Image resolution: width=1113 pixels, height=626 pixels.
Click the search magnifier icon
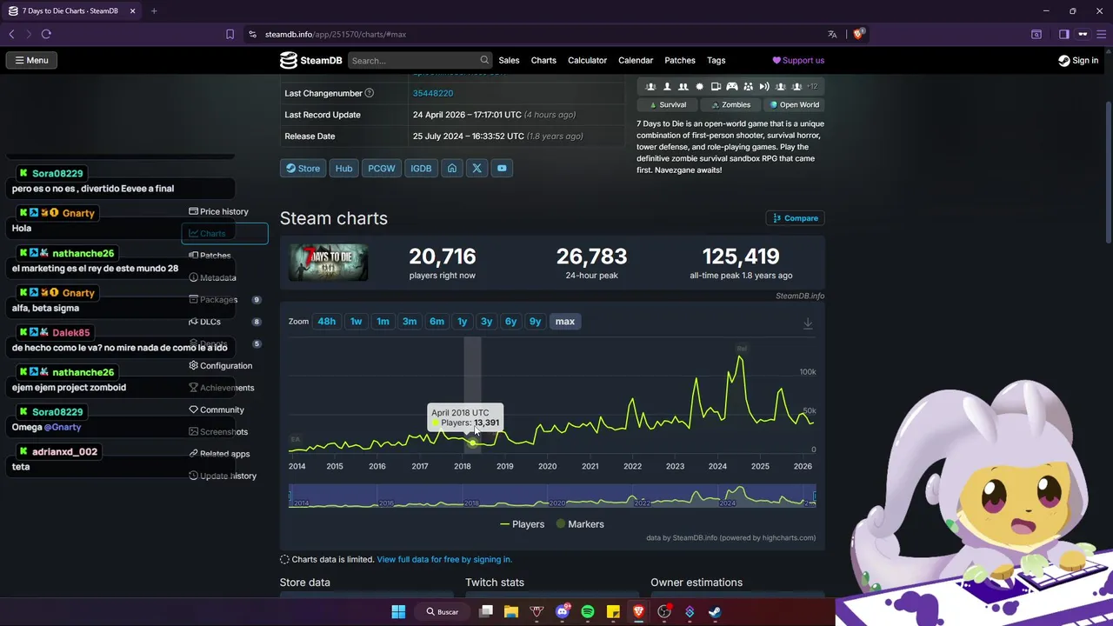click(484, 60)
